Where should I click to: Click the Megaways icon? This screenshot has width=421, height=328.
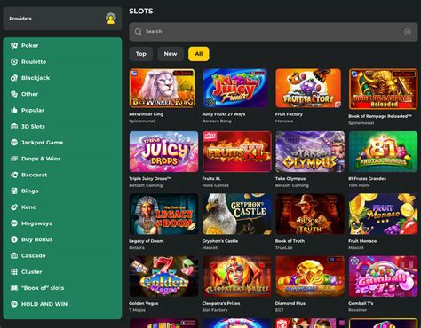click(x=14, y=223)
